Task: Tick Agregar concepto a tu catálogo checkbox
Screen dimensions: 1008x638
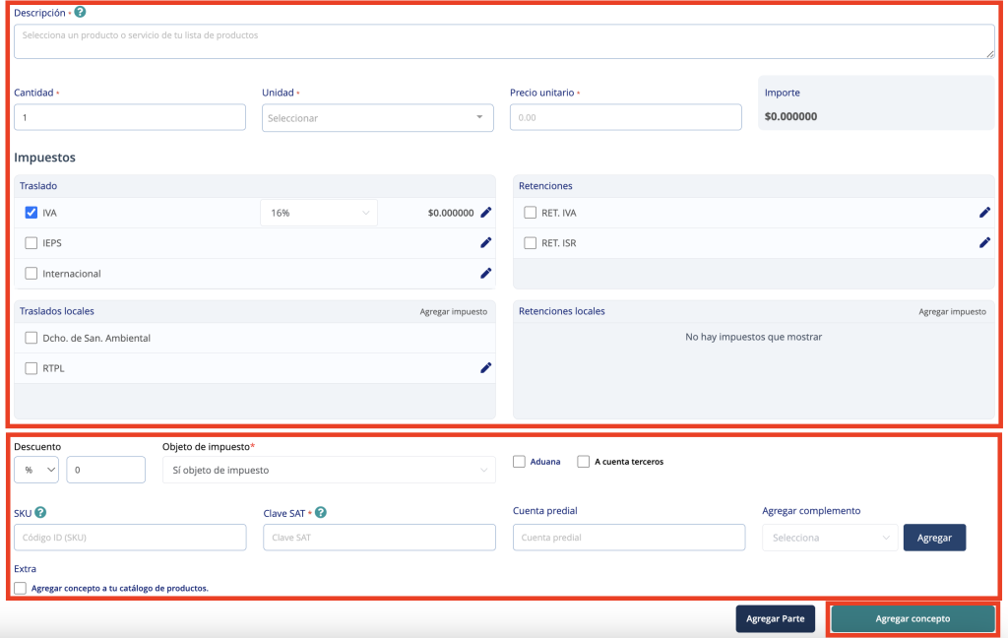Action: (21, 588)
